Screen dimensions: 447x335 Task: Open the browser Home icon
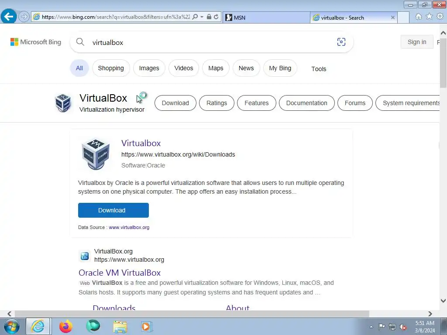click(419, 17)
